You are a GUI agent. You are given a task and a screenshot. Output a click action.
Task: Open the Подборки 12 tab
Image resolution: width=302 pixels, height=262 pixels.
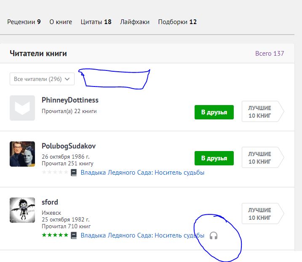177,22
